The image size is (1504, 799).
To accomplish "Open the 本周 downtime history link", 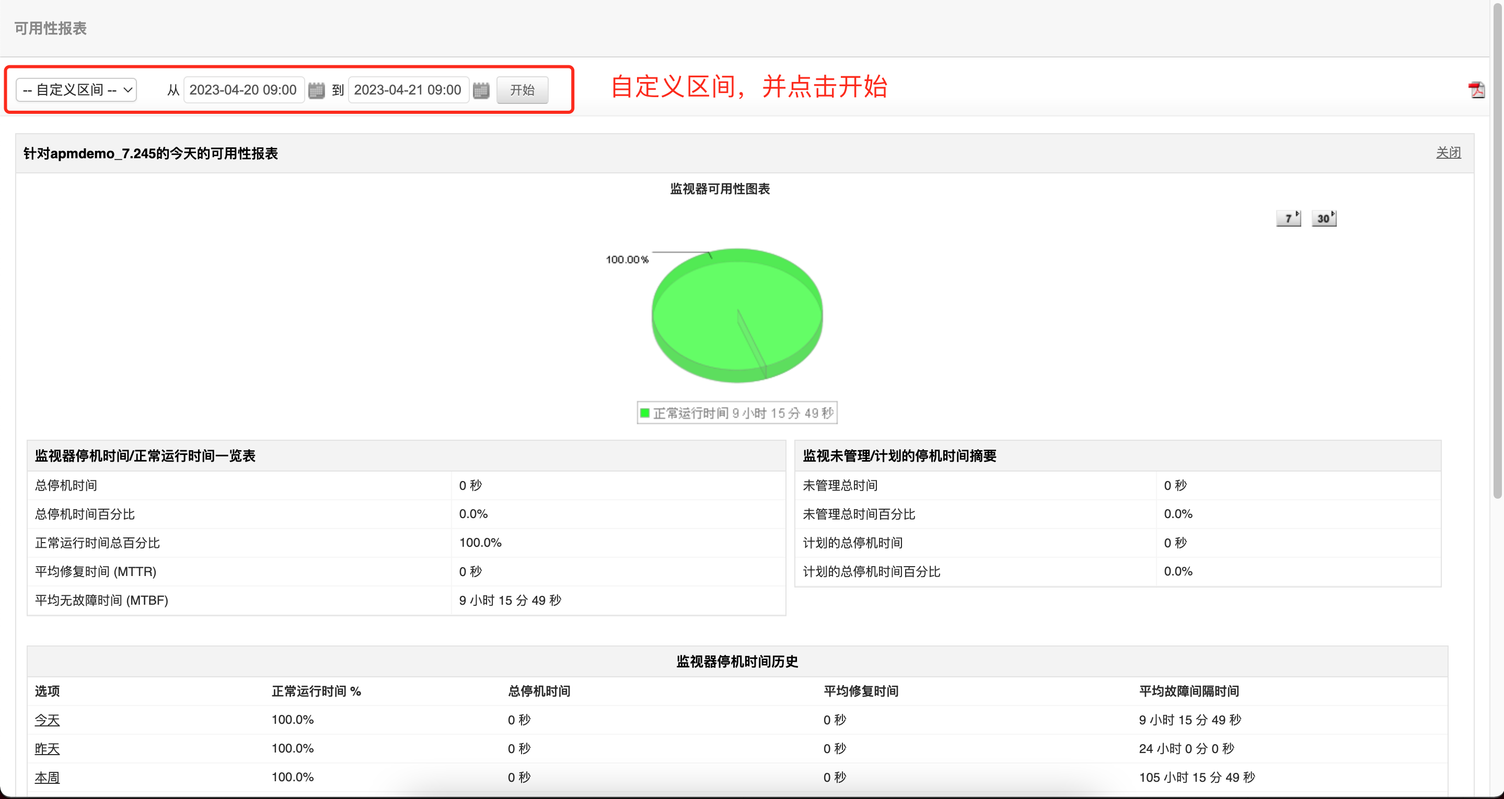I will coord(47,778).
